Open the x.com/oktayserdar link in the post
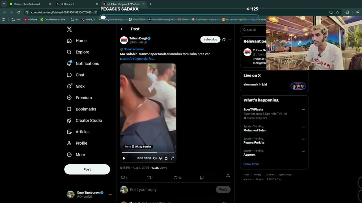 137,59
